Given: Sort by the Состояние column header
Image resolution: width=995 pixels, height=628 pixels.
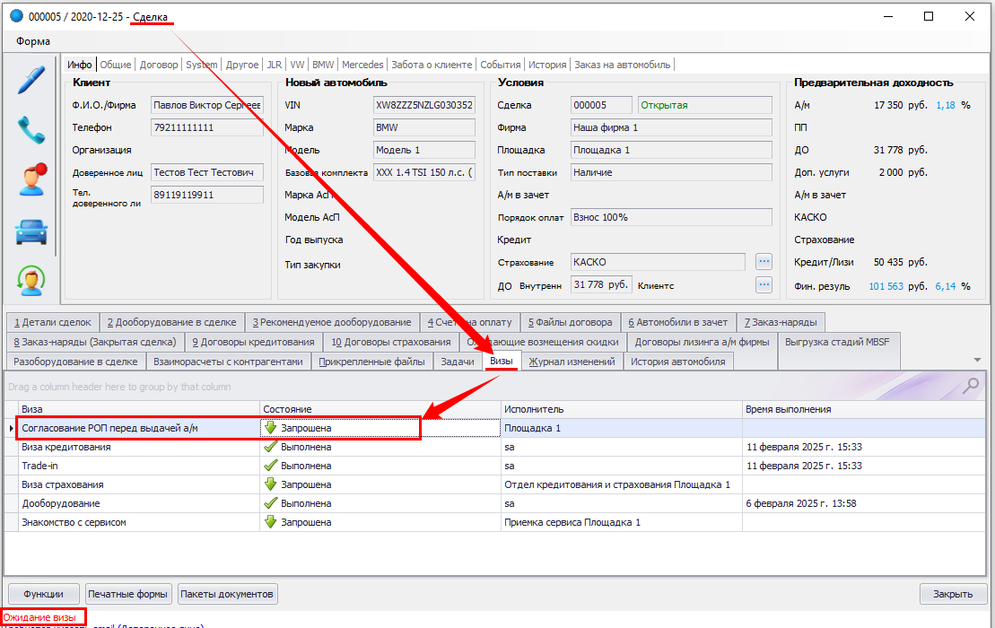Looking at the screenshot, I should (x=380, y=409).
